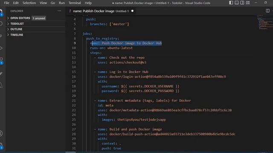Open the Edit menu

point(16,3)
